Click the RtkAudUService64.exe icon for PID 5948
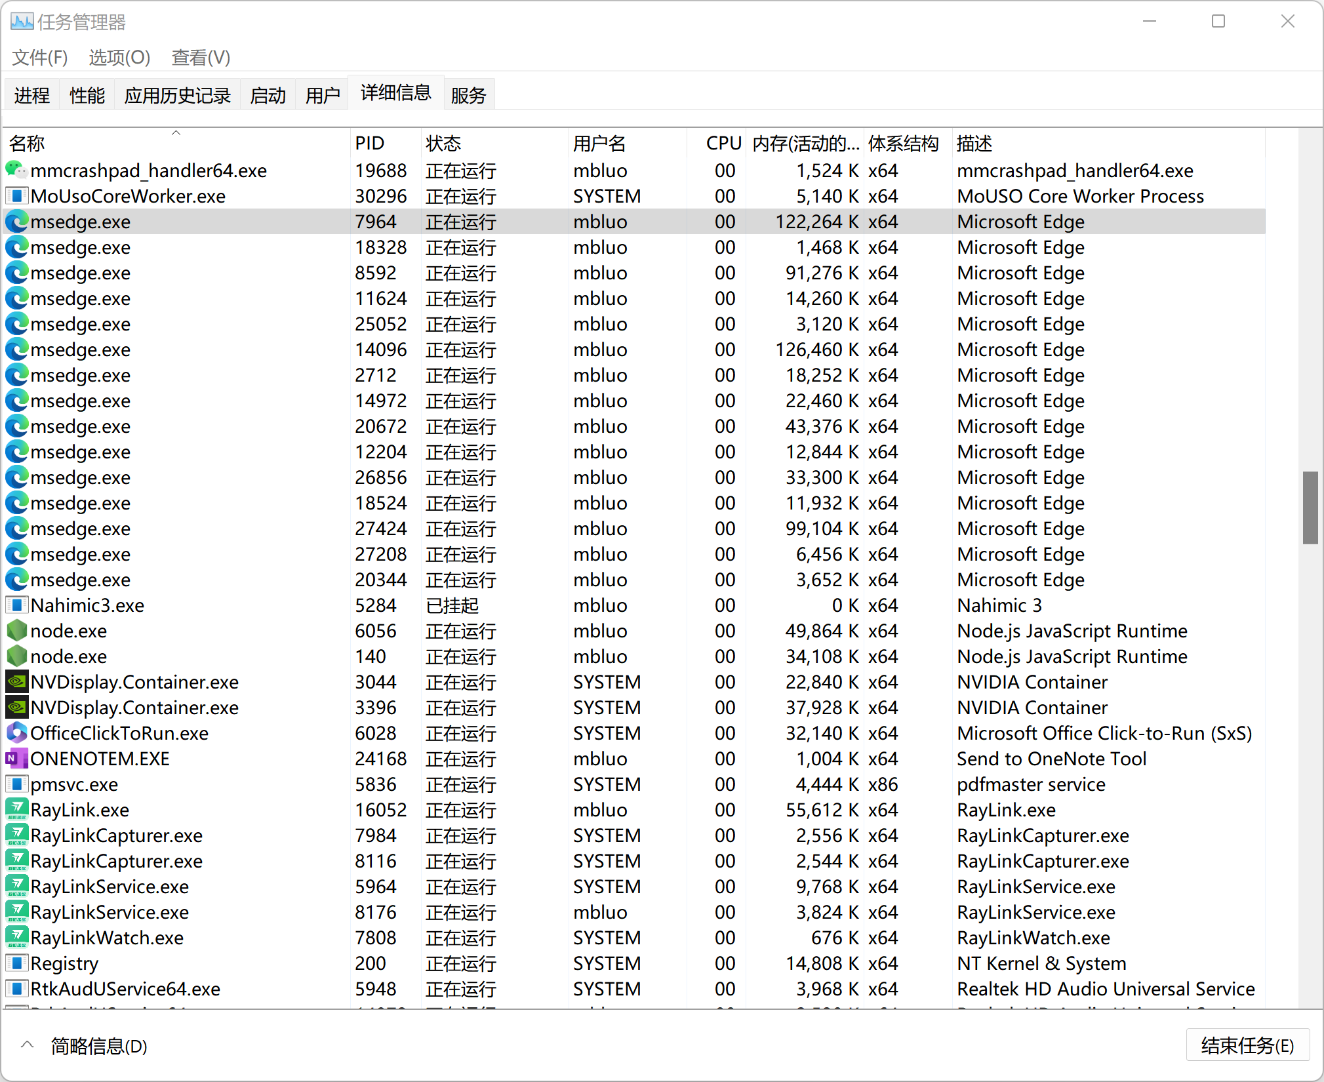The width and height of the screenshot is (1324, 1082). (16, 989)
